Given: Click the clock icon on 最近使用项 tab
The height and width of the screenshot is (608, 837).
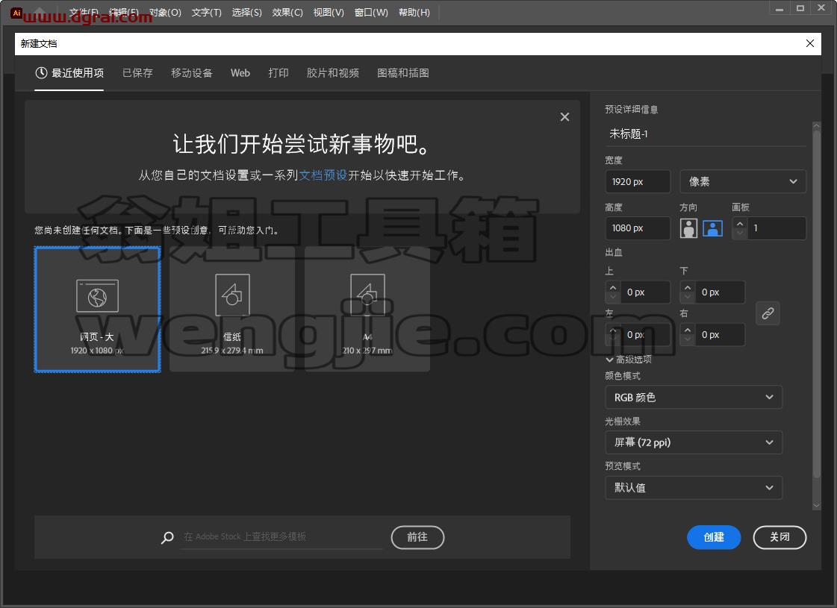Looking at the screenshot, I should coord(41,73).
